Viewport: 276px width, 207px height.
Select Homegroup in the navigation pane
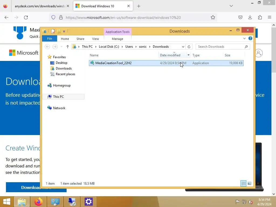(62, 85)
